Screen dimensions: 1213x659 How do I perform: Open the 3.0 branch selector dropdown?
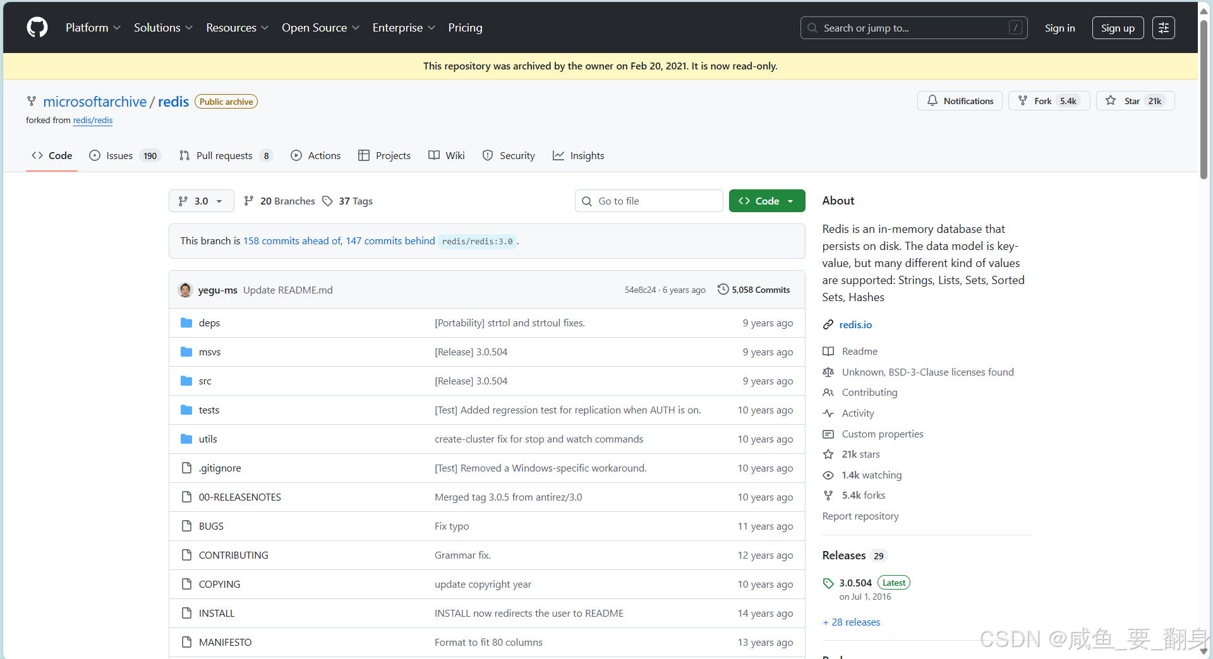pos(202,201)
